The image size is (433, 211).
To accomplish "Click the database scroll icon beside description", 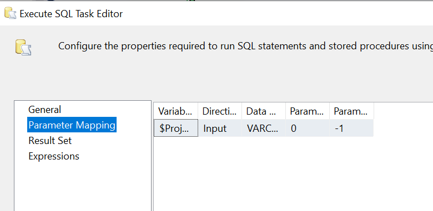I will (x=23, y=48).
